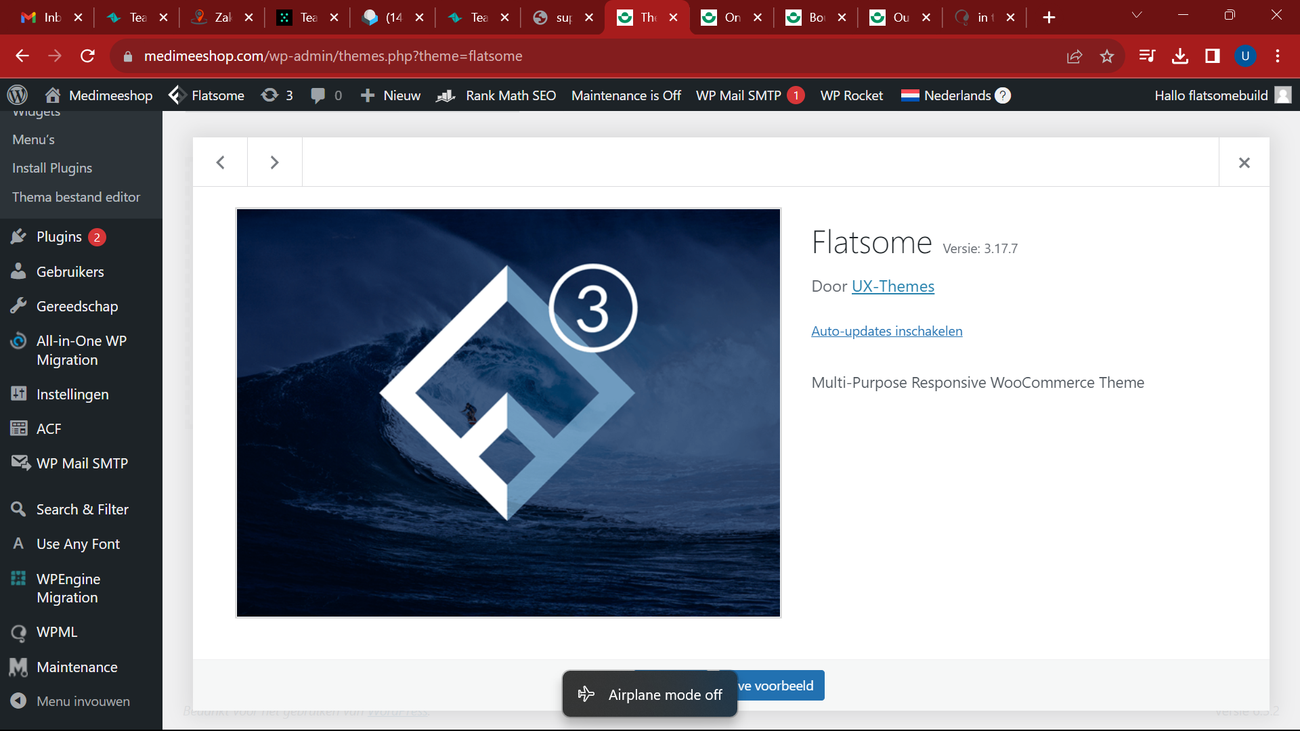Toggle the browser side panel
Image resolution: width=1300 pixels, height=731 pixels.
(1213, 56)
